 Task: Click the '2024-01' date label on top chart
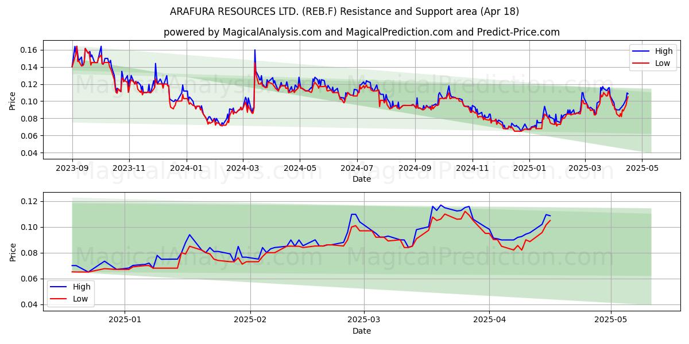[186, 169]
